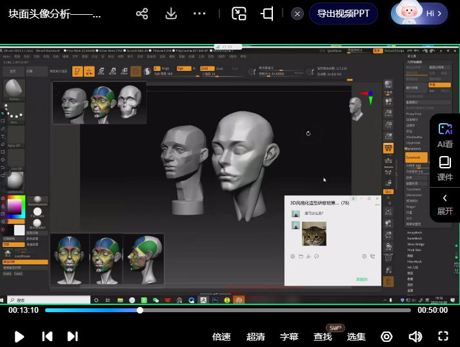
Task: Skip to the next video
Action: pyautogui.click(x=72, y=336)
